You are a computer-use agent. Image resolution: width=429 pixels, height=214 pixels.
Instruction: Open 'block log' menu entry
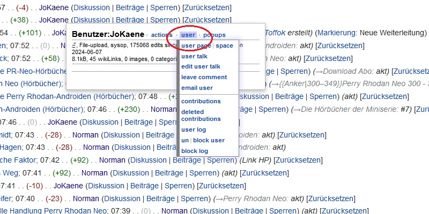(194, 151)
